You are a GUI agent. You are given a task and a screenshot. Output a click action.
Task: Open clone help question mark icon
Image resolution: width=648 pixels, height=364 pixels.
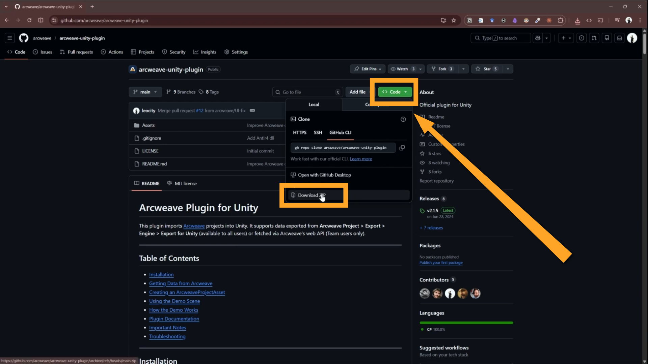(x=403, y=119)
